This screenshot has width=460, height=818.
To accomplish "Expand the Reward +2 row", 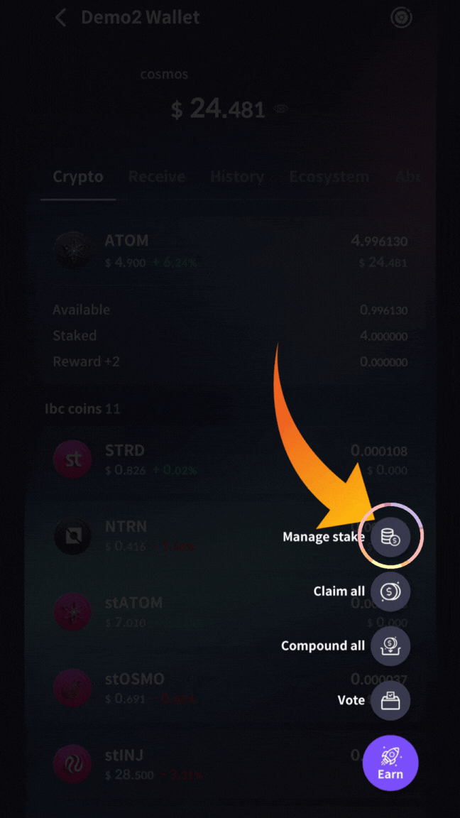I will coord(230,361).
